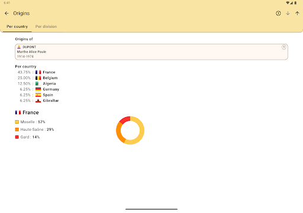Viewport: 303px width, 213px height.
Task: Select the France flag in the country list
Action: pos(38,72)
